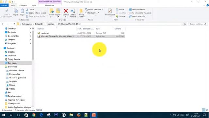Open the Música library
Image resolution: width=209 pixels, height=118 pixels.
click(x=12, y=85)
